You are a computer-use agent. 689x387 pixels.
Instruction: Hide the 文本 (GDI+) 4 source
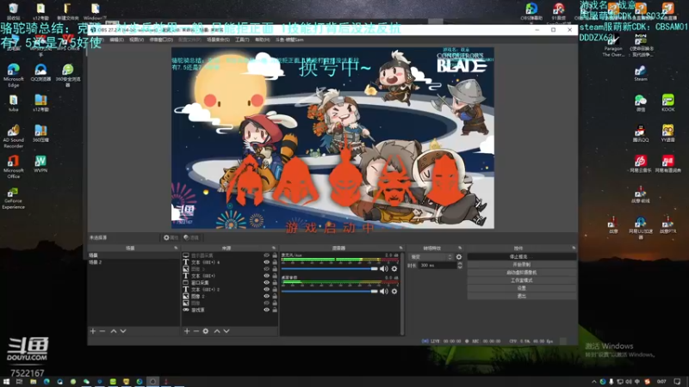(266, 262)
